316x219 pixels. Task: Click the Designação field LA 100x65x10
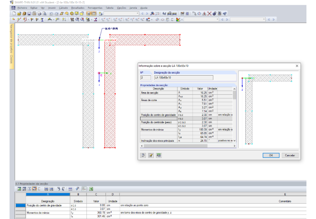click(184, 78)
